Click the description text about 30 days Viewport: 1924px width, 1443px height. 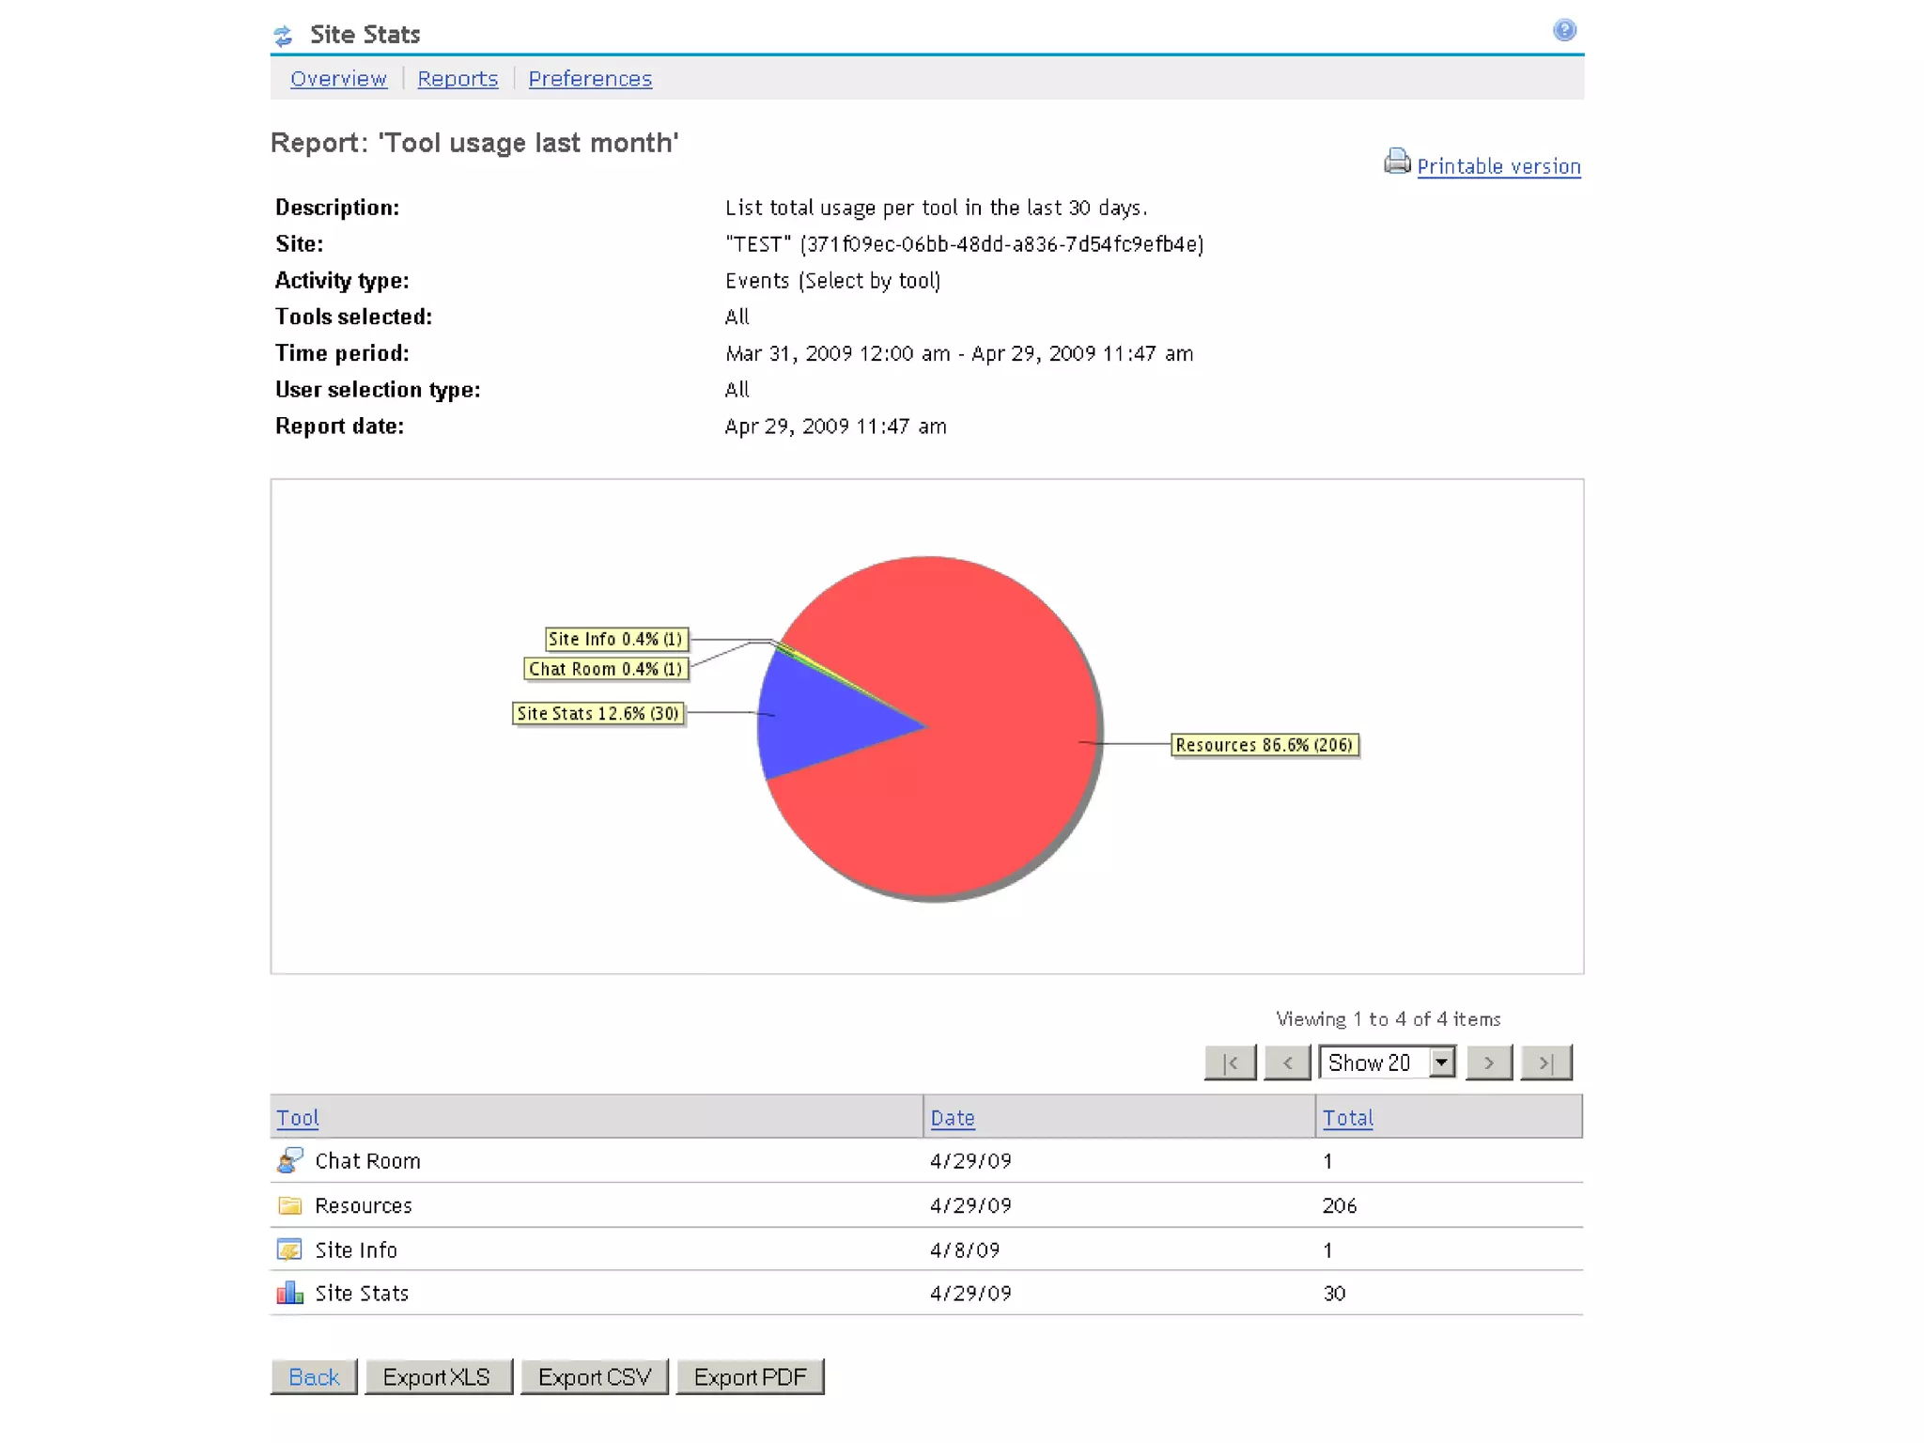[936, 208]
